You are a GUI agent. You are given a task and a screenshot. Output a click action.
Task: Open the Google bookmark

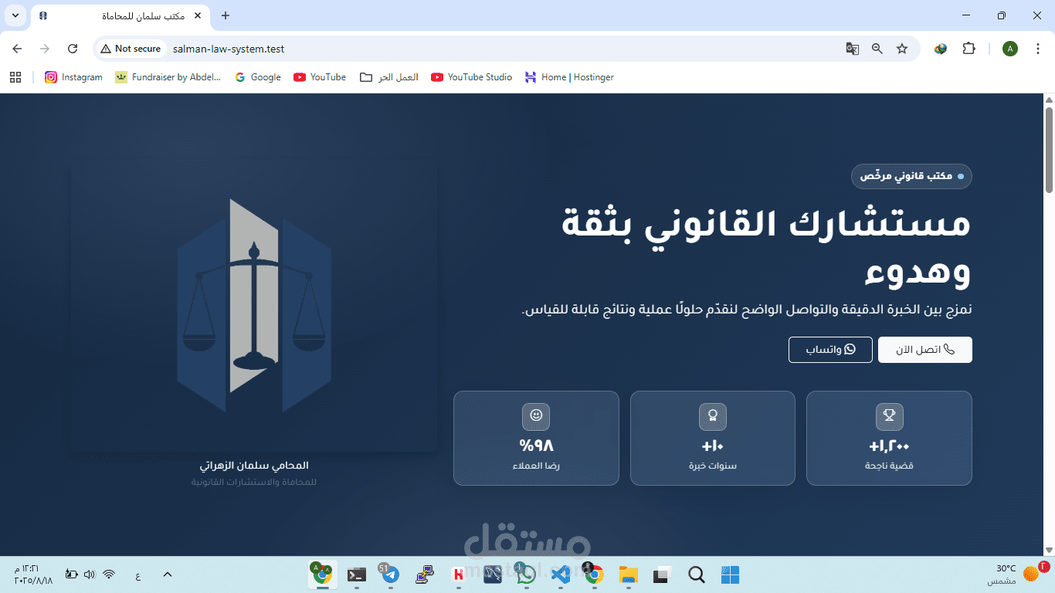click(258, 77)
